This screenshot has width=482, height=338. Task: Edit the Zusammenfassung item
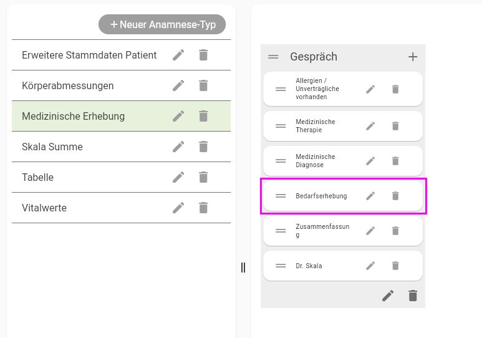(370, 231)
